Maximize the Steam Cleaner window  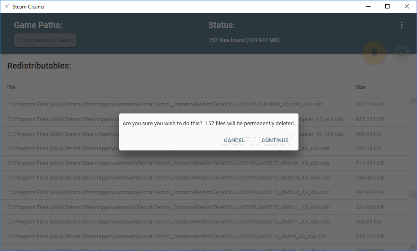(x=387, y=6)
